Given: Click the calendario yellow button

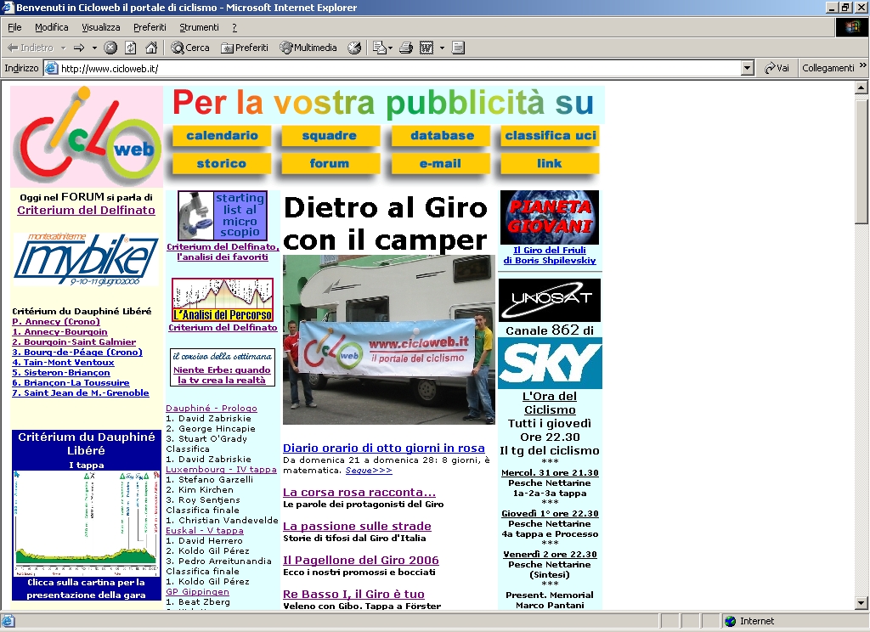Looking at the screenshot, I should [222, 135].
